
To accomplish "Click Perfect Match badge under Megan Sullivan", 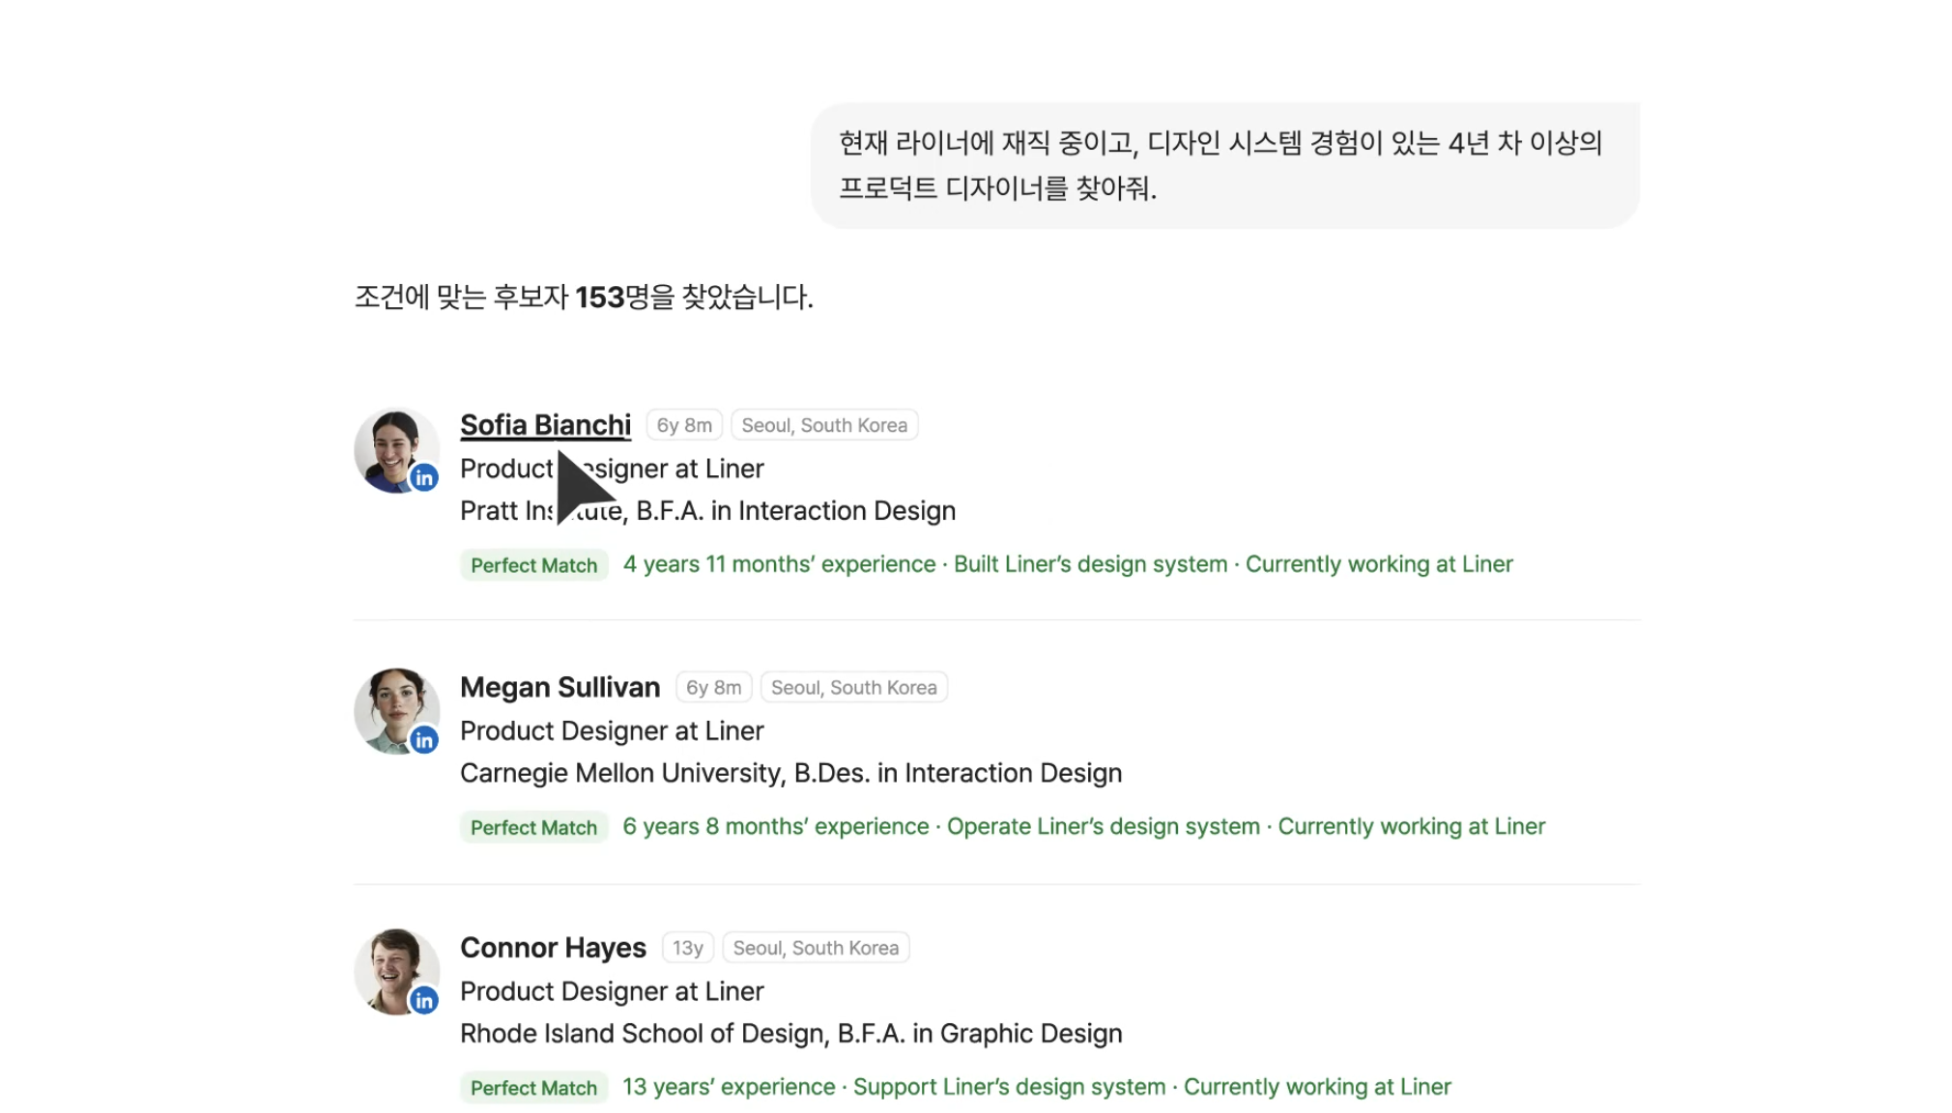I will coord(533,827).
